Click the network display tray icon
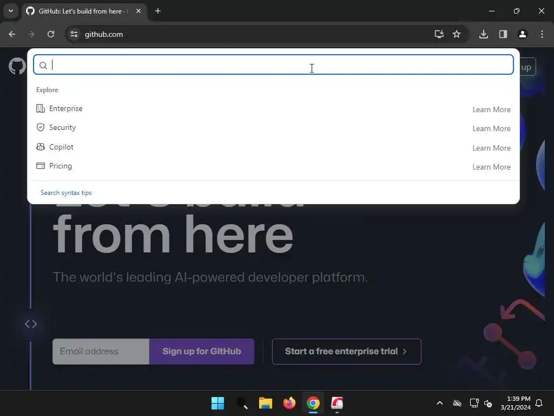 474,403
